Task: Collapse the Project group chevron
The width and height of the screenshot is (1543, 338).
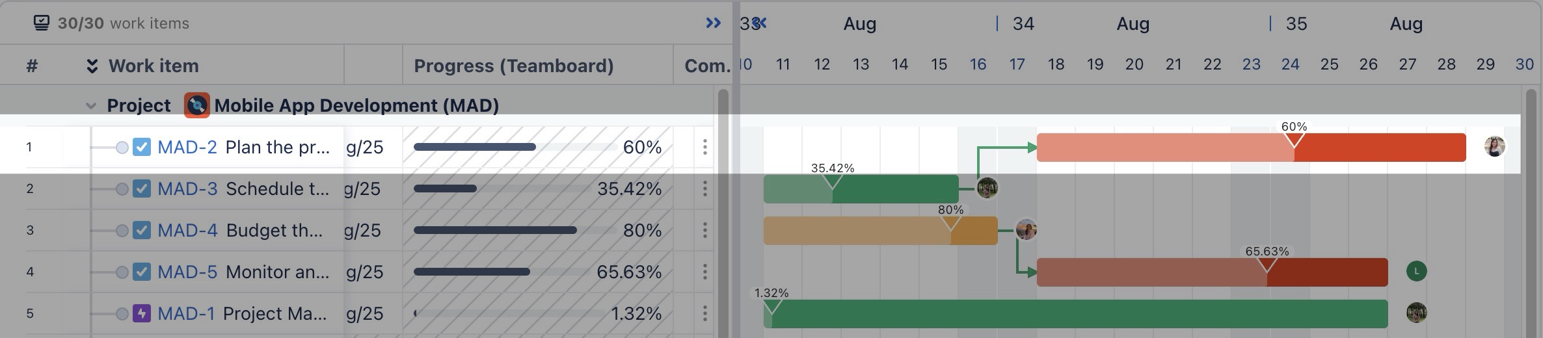Action: 91,105
